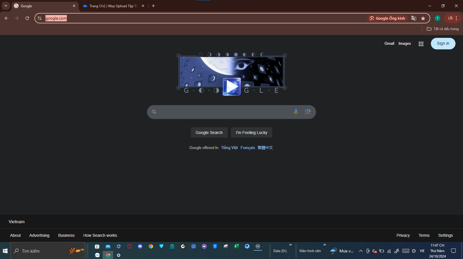
Task: Click the Google Search button
Action: 209,133
